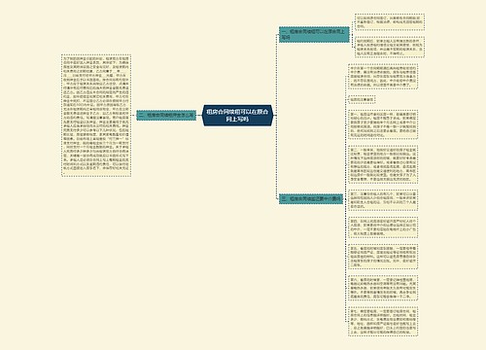Screen dimensions: 486x350
Task: Select the note beginning with 第四
Action: click(383, 227)
